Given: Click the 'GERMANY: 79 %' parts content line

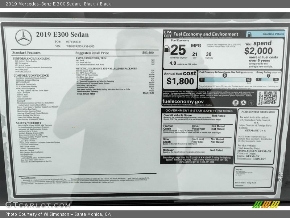Looking at the screenshot, I should pyautogui.click(x=255, y=130).
